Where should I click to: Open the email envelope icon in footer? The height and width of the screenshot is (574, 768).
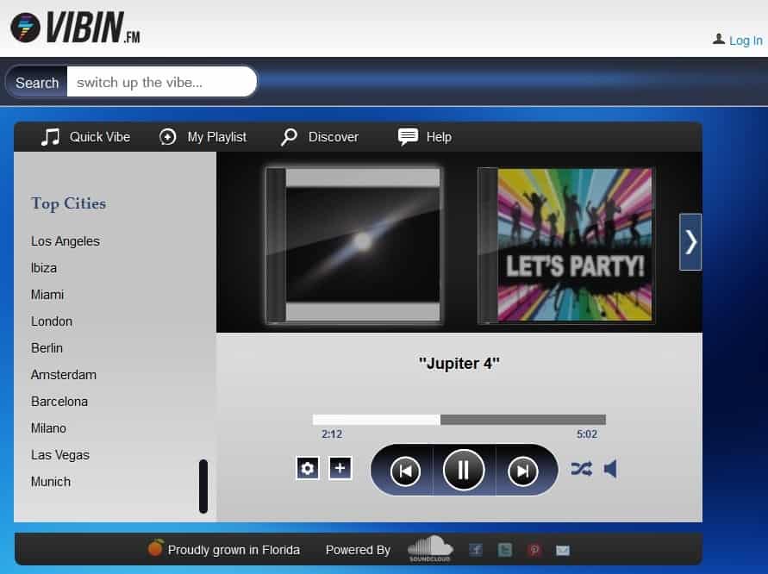[563, 550]
